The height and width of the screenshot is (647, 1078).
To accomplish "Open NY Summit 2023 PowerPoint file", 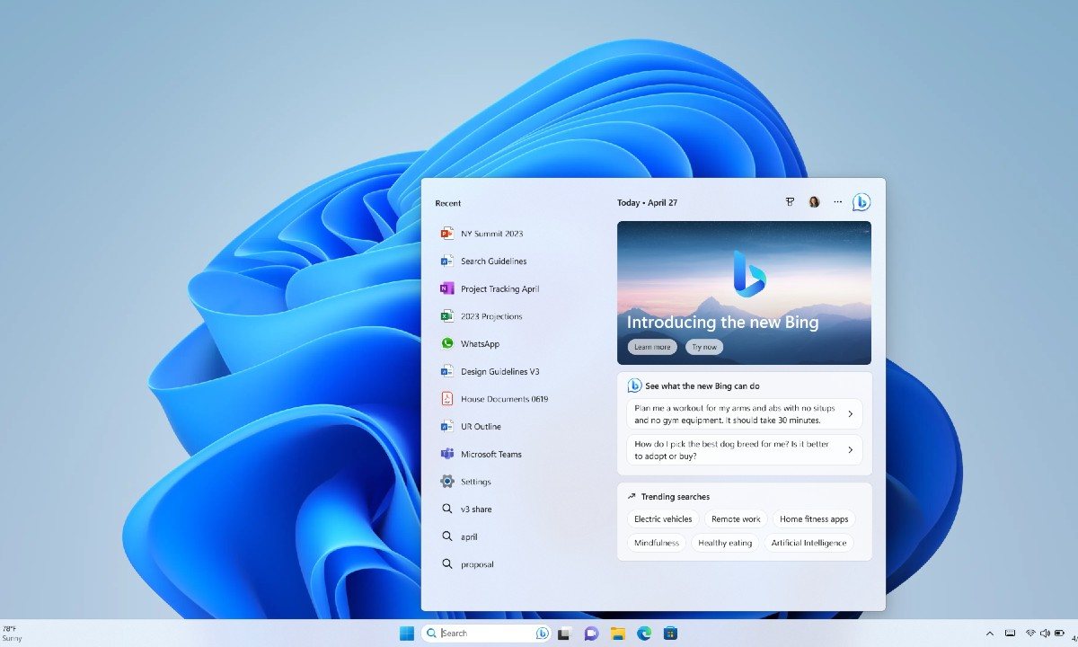I will click(x=490, y=234).
